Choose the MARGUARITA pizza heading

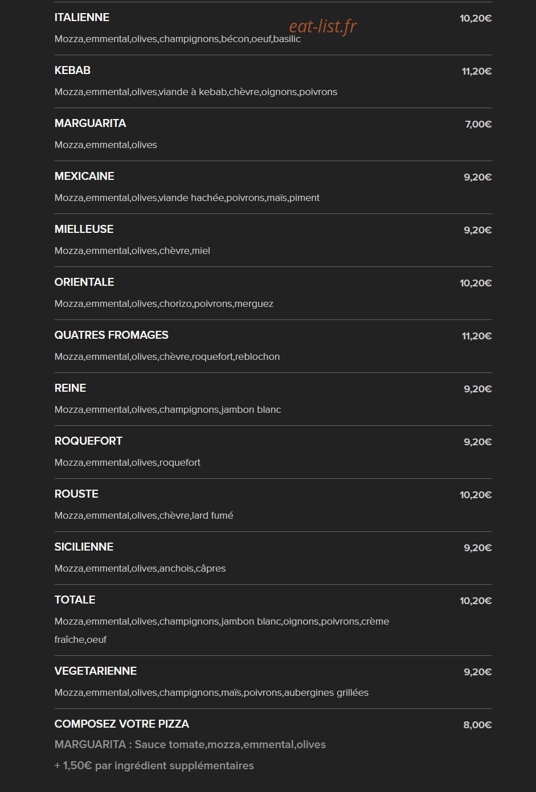click(90, 124)
